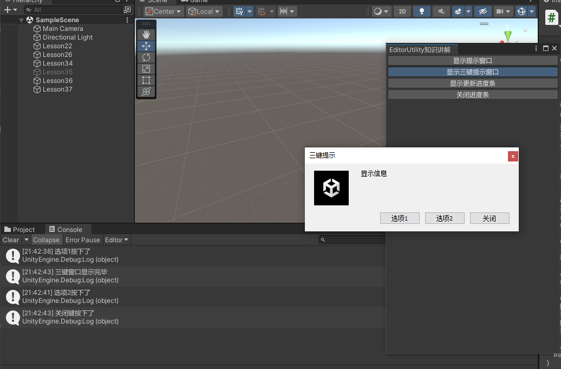The width and height of the screenshot is (561, 369).
Task: Select the Rect tool
Action: 146,80
